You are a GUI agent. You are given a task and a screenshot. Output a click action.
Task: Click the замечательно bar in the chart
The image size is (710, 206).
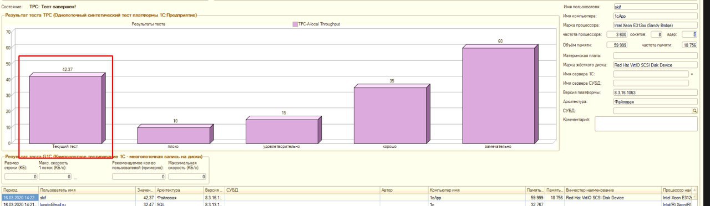tap(500, 94)
